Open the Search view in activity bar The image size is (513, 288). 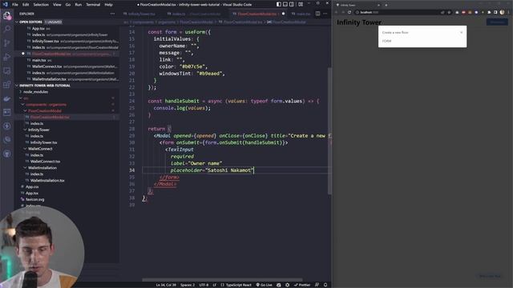(x=7, y=29)
